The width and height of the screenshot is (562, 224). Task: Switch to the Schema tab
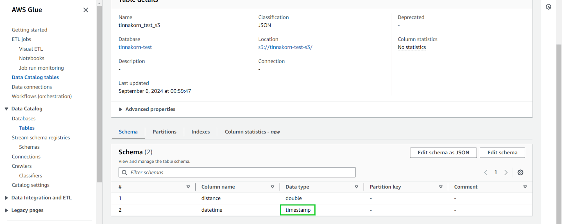(128, 132)
